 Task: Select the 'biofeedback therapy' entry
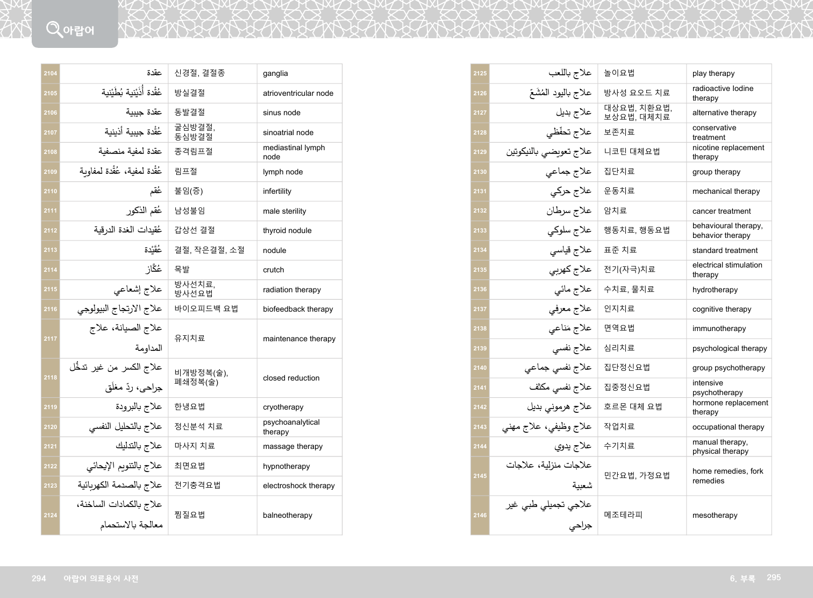click(x=298, y=309)
